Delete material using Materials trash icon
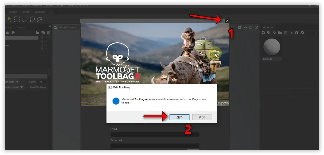This screenshot has height=155, width=324. pos(285,33)
